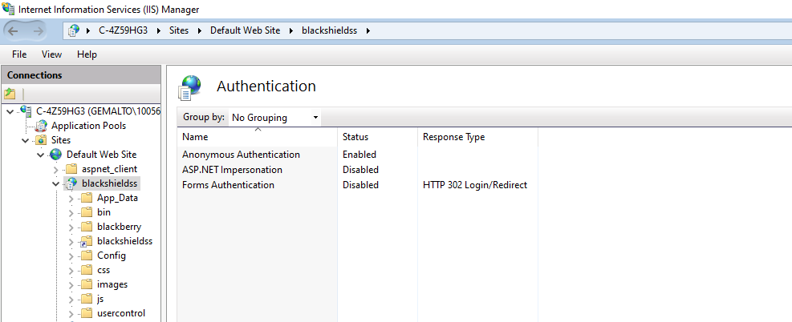Expand the Config folder node
Image resolution: width=792 pixels, height=322 pixels.
pos(71,256)
